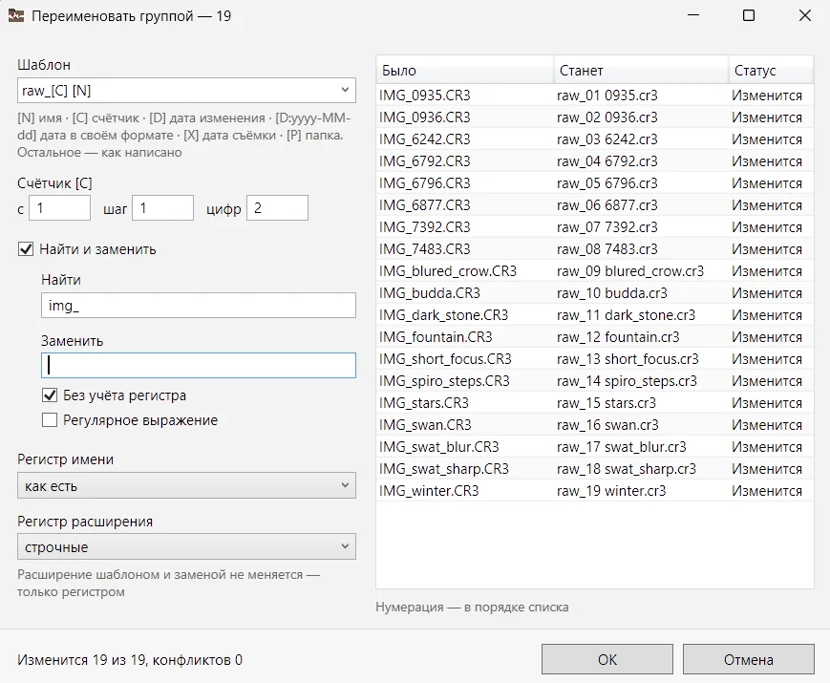Click the empty "Заменить" input field

(x=199, y=365)
